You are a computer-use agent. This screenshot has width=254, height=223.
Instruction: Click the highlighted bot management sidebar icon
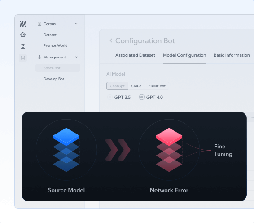coord(23,58)
